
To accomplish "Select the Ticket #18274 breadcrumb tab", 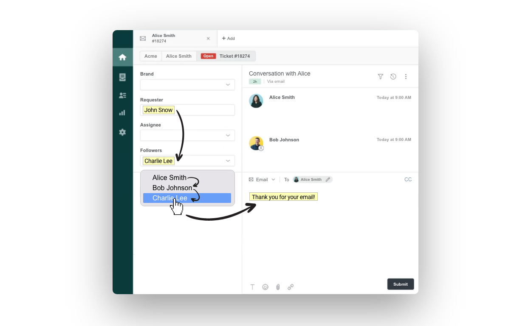I will tap(226, 56).
